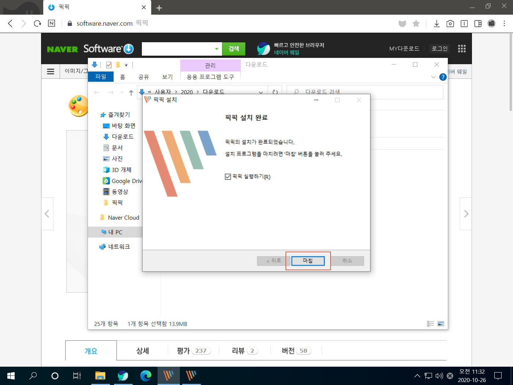Click browser screen capture camera icon
The width and height of the screenshot is (513, 385).
tap(450, 23)
